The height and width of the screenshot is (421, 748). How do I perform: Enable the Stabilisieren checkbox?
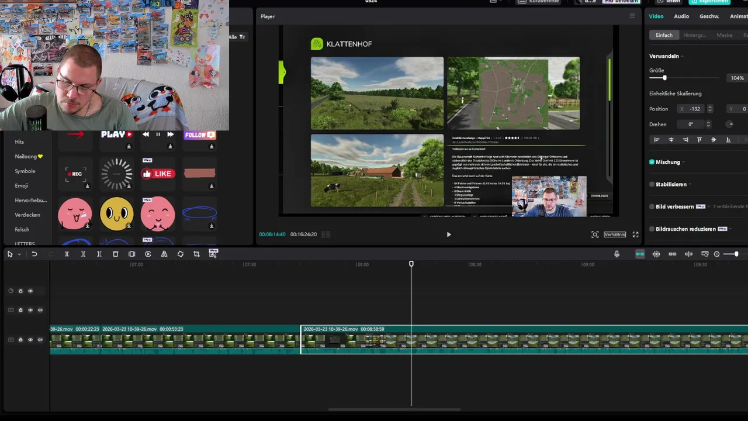click(x=652, y=184)
